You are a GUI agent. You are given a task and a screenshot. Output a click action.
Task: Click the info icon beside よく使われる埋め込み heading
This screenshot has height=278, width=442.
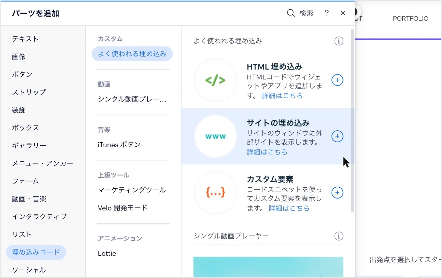coord(339,41)
